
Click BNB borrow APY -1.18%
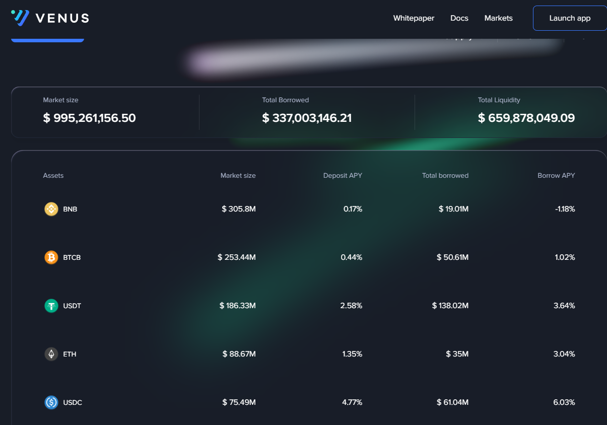[x=565, y=209]
